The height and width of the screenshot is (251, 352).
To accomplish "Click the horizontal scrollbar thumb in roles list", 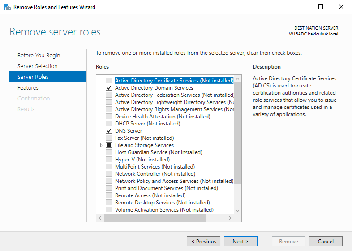I will pos(155,218).
